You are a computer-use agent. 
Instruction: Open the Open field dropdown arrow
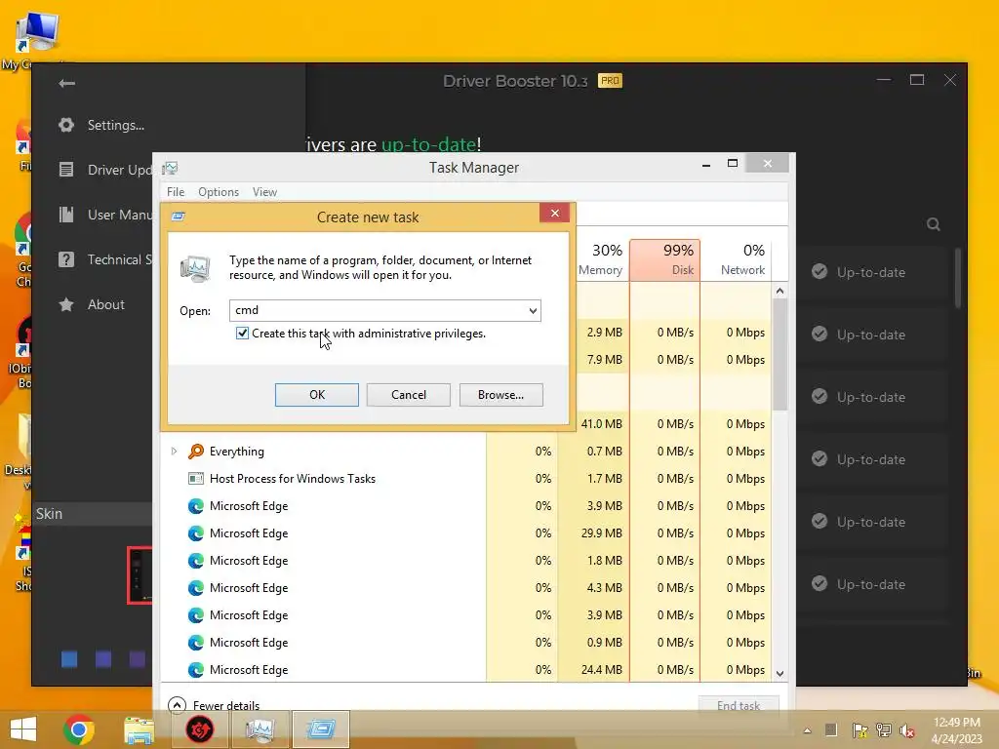coord(533,311)
